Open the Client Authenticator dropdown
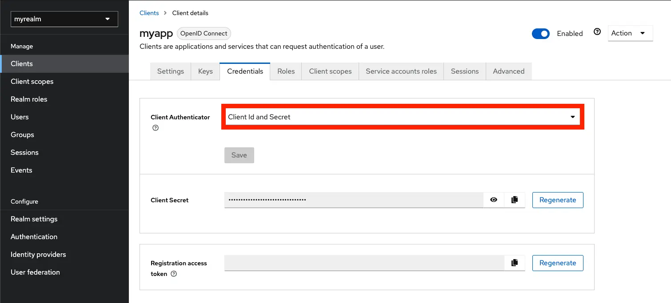 coord(572,117)
